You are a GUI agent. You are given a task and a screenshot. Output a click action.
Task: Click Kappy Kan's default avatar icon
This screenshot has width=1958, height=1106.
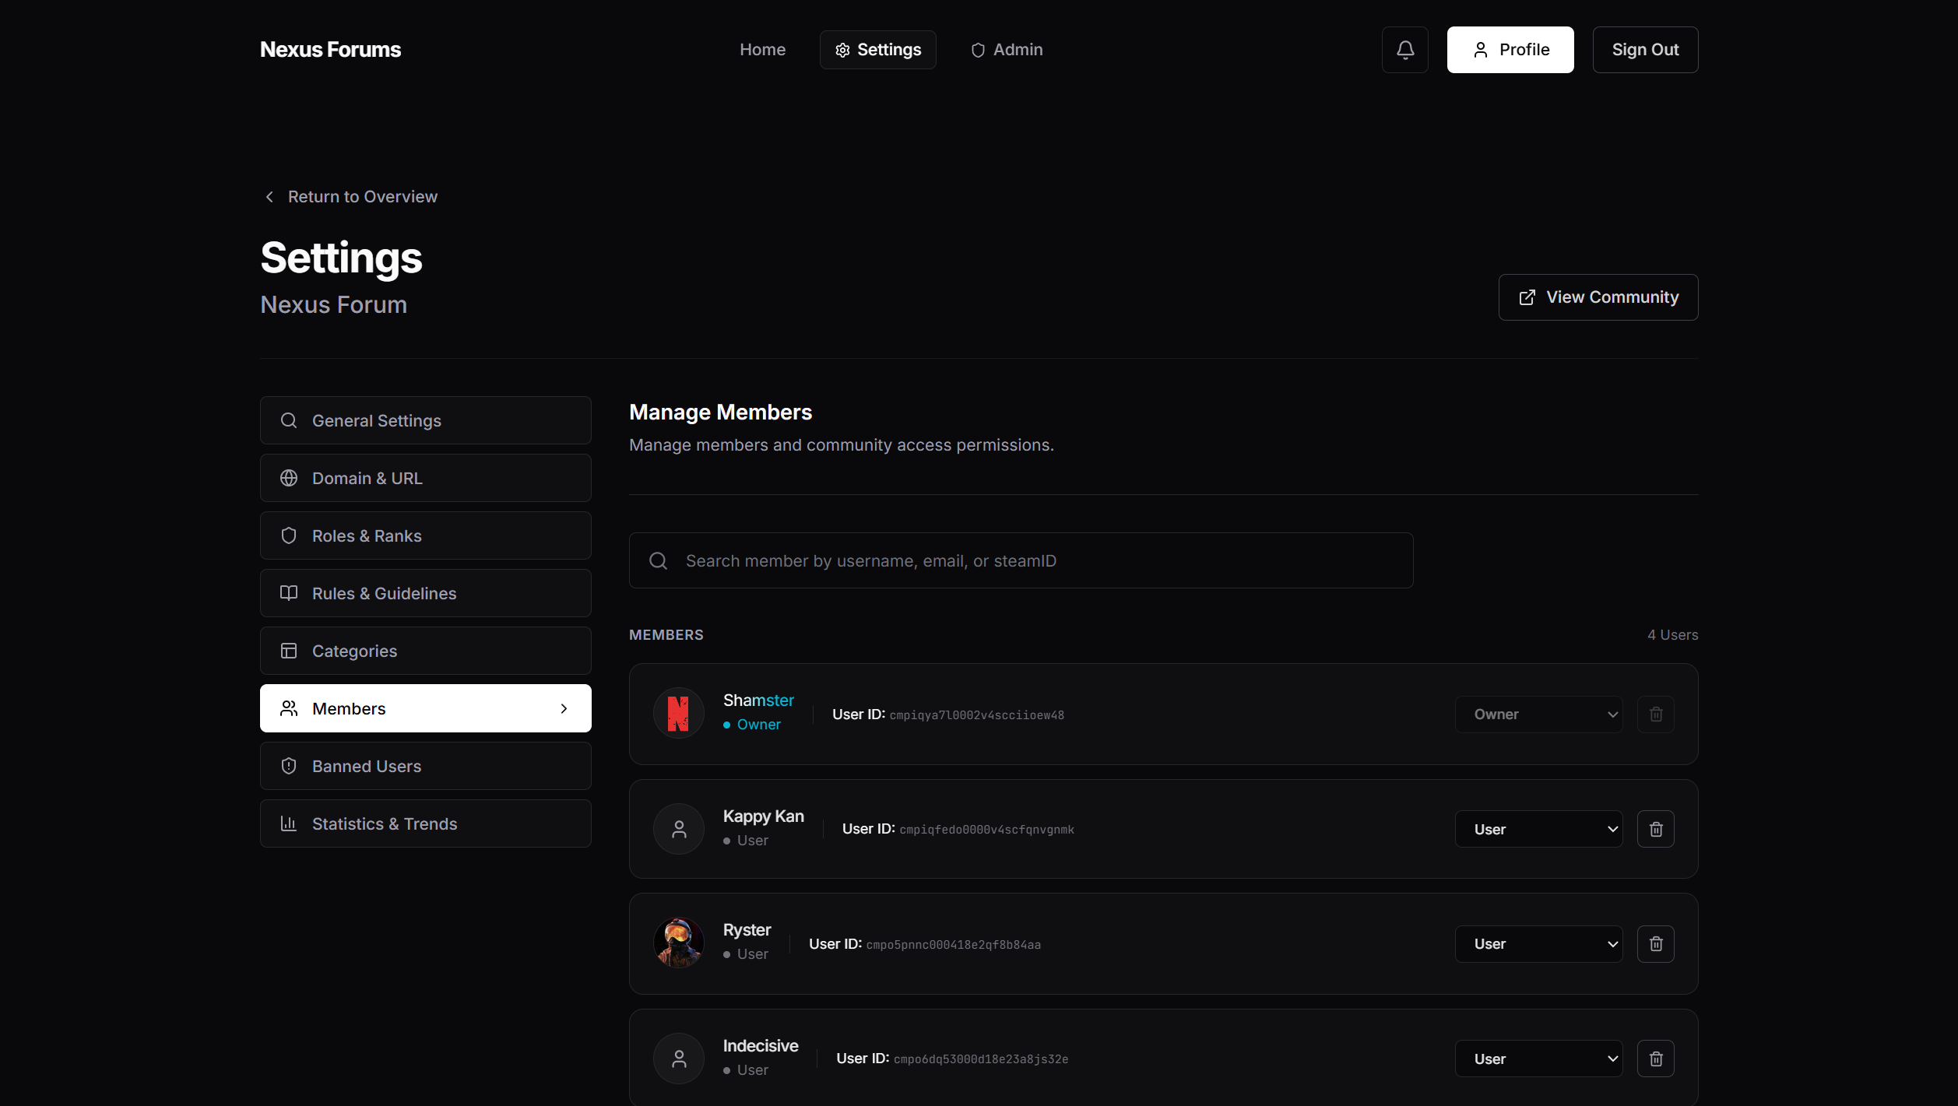click(679, 829)
